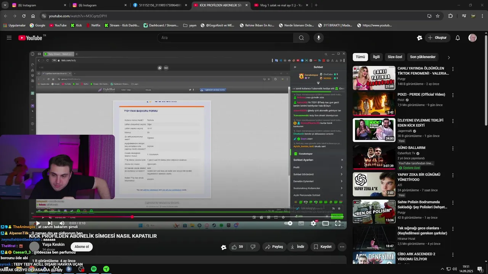
Task: Open options for Sahte Polisin Bodrumunda video
Action: (453, 202)
